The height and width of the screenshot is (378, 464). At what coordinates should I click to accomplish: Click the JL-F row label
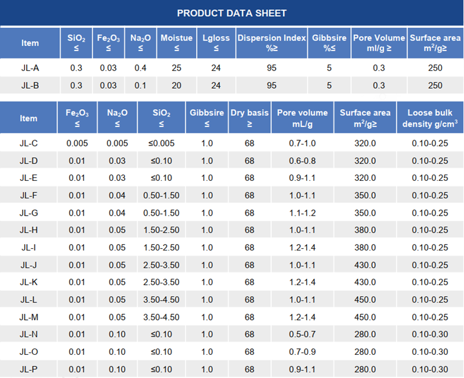pyautogui.click(x=29, y=195)
